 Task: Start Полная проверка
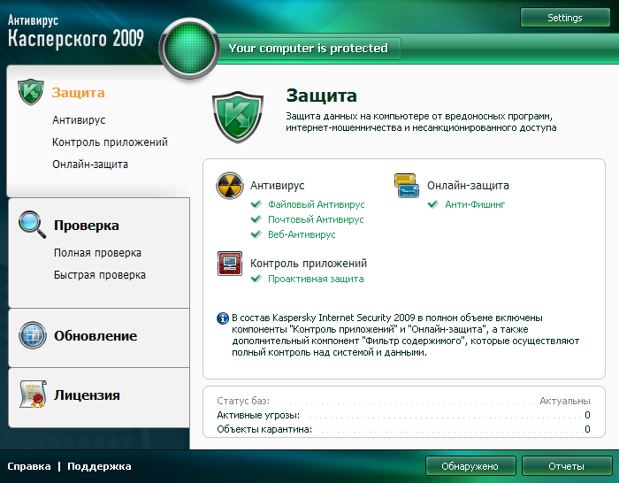click(97, 253)
